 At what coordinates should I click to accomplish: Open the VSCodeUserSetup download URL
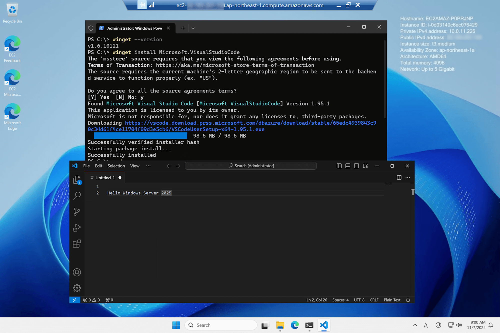232,126
